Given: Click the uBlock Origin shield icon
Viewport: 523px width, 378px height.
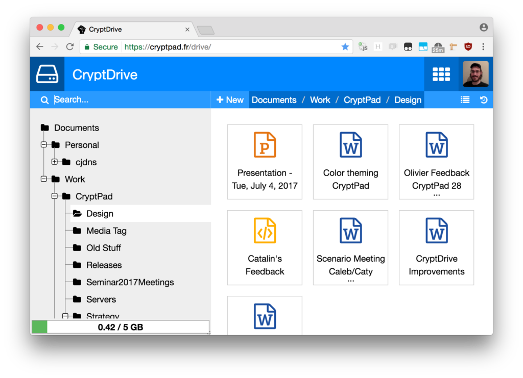Looking at the screenshot, I should coord(468,46).
